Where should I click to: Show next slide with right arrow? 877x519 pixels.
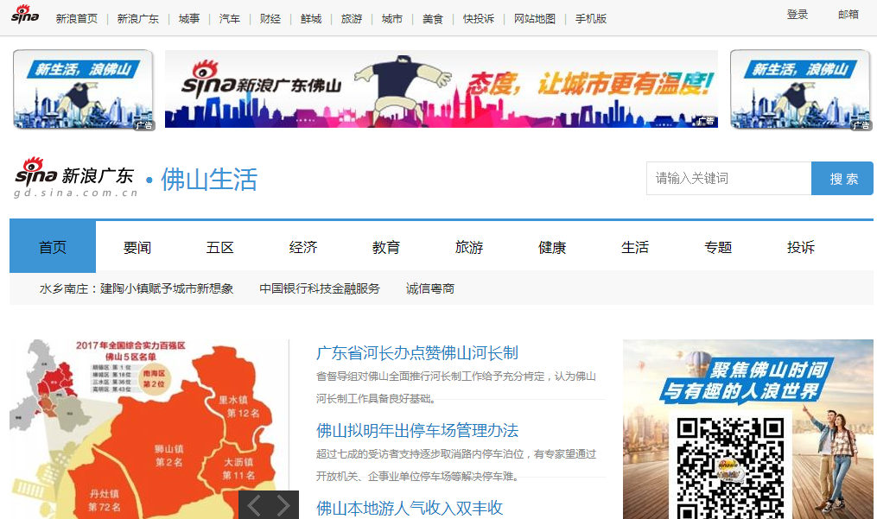click(283, 505)
